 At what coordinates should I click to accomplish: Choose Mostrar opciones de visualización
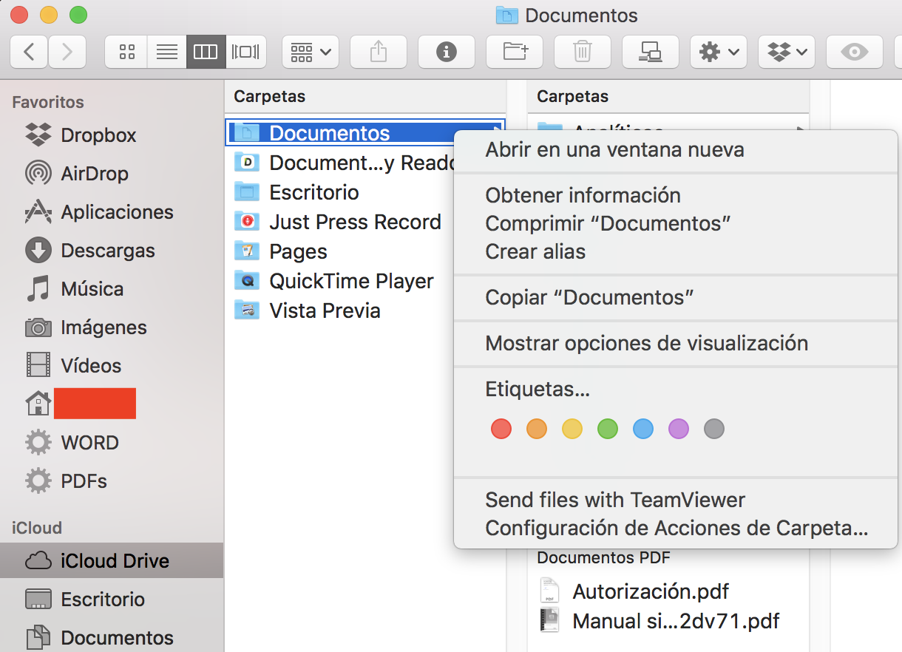click(675, 343)
